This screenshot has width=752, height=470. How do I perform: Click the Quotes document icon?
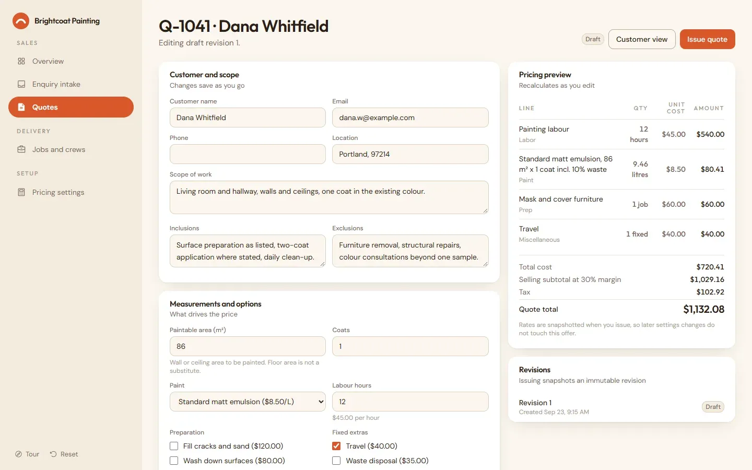[21, 107]
